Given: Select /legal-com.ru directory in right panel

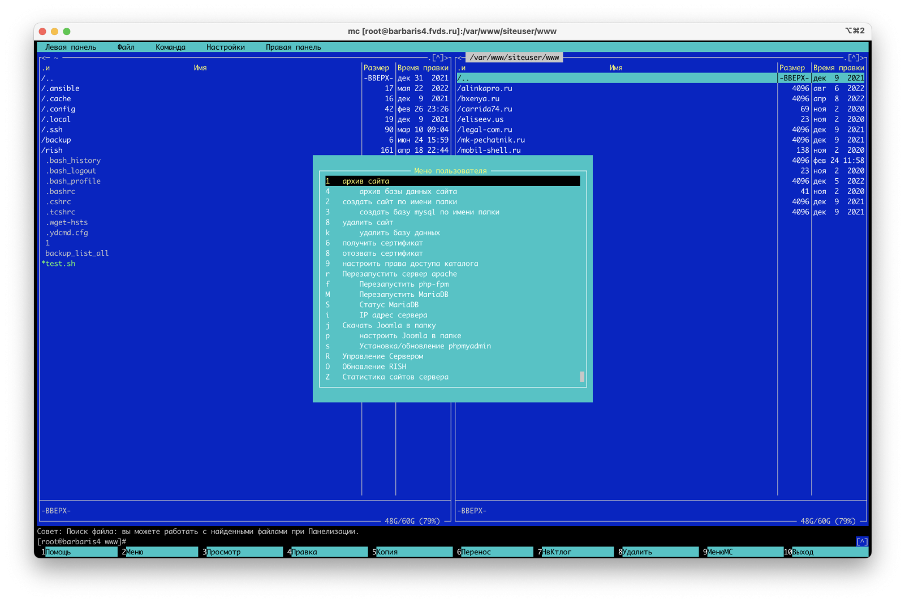Looking at the screenshot, I should [x=617, y=130].
